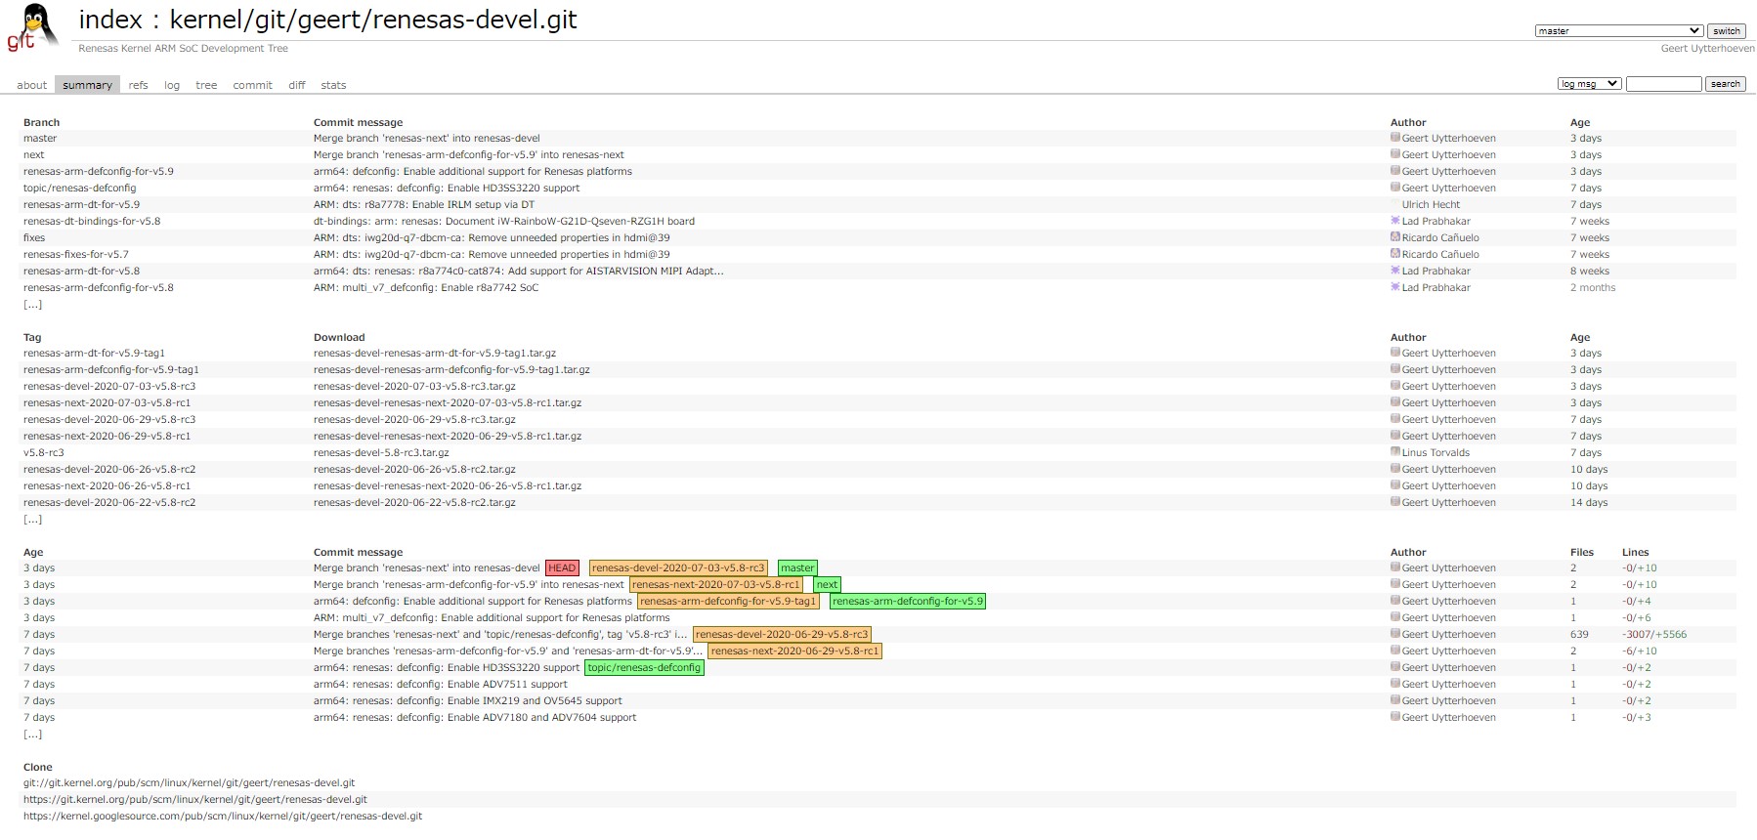Screen dimensions: 1757x840
Task: Open commit 'Enable IRLM setup via DT'
Action: (424, 205)
